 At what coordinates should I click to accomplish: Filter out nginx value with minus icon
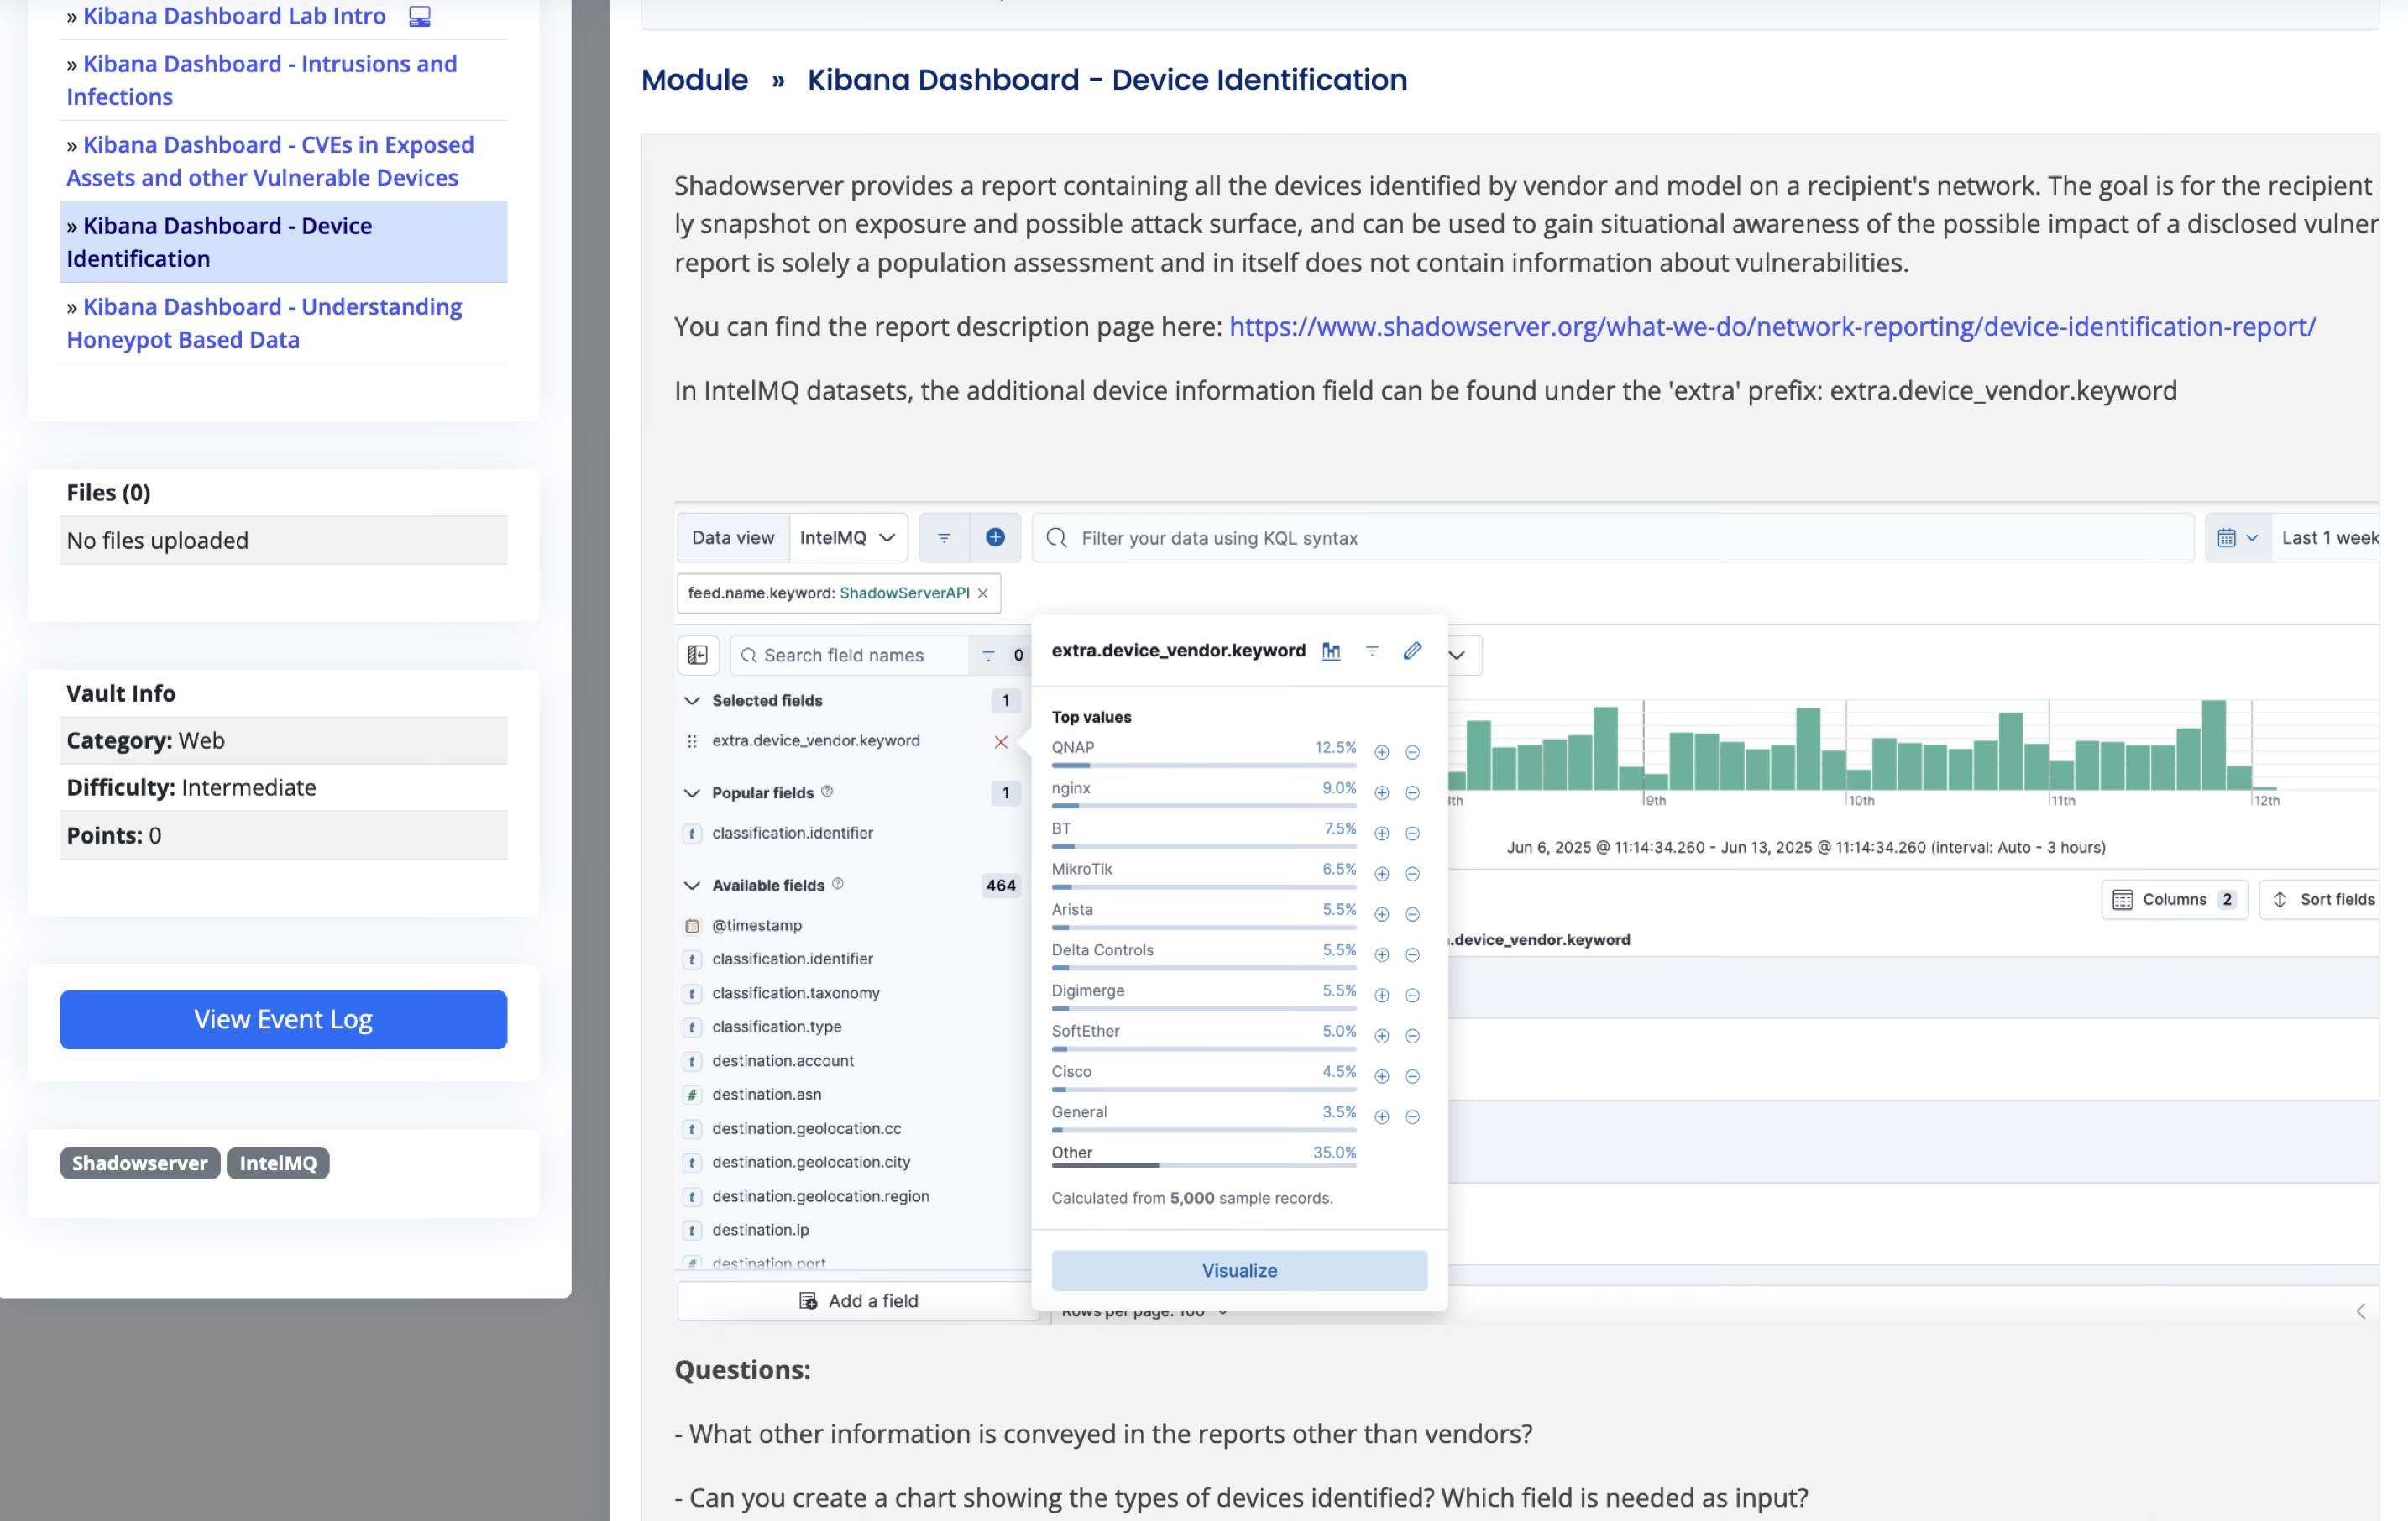click(x=1412, y=793)
